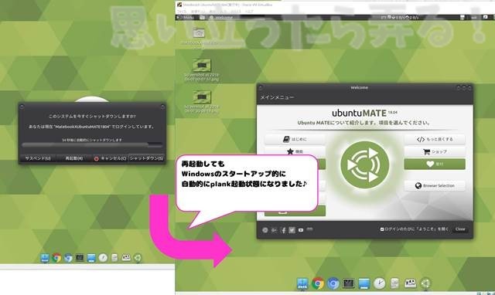Open the folder icon on VM desktop
The image size is (495, 295).
point(199,32)
